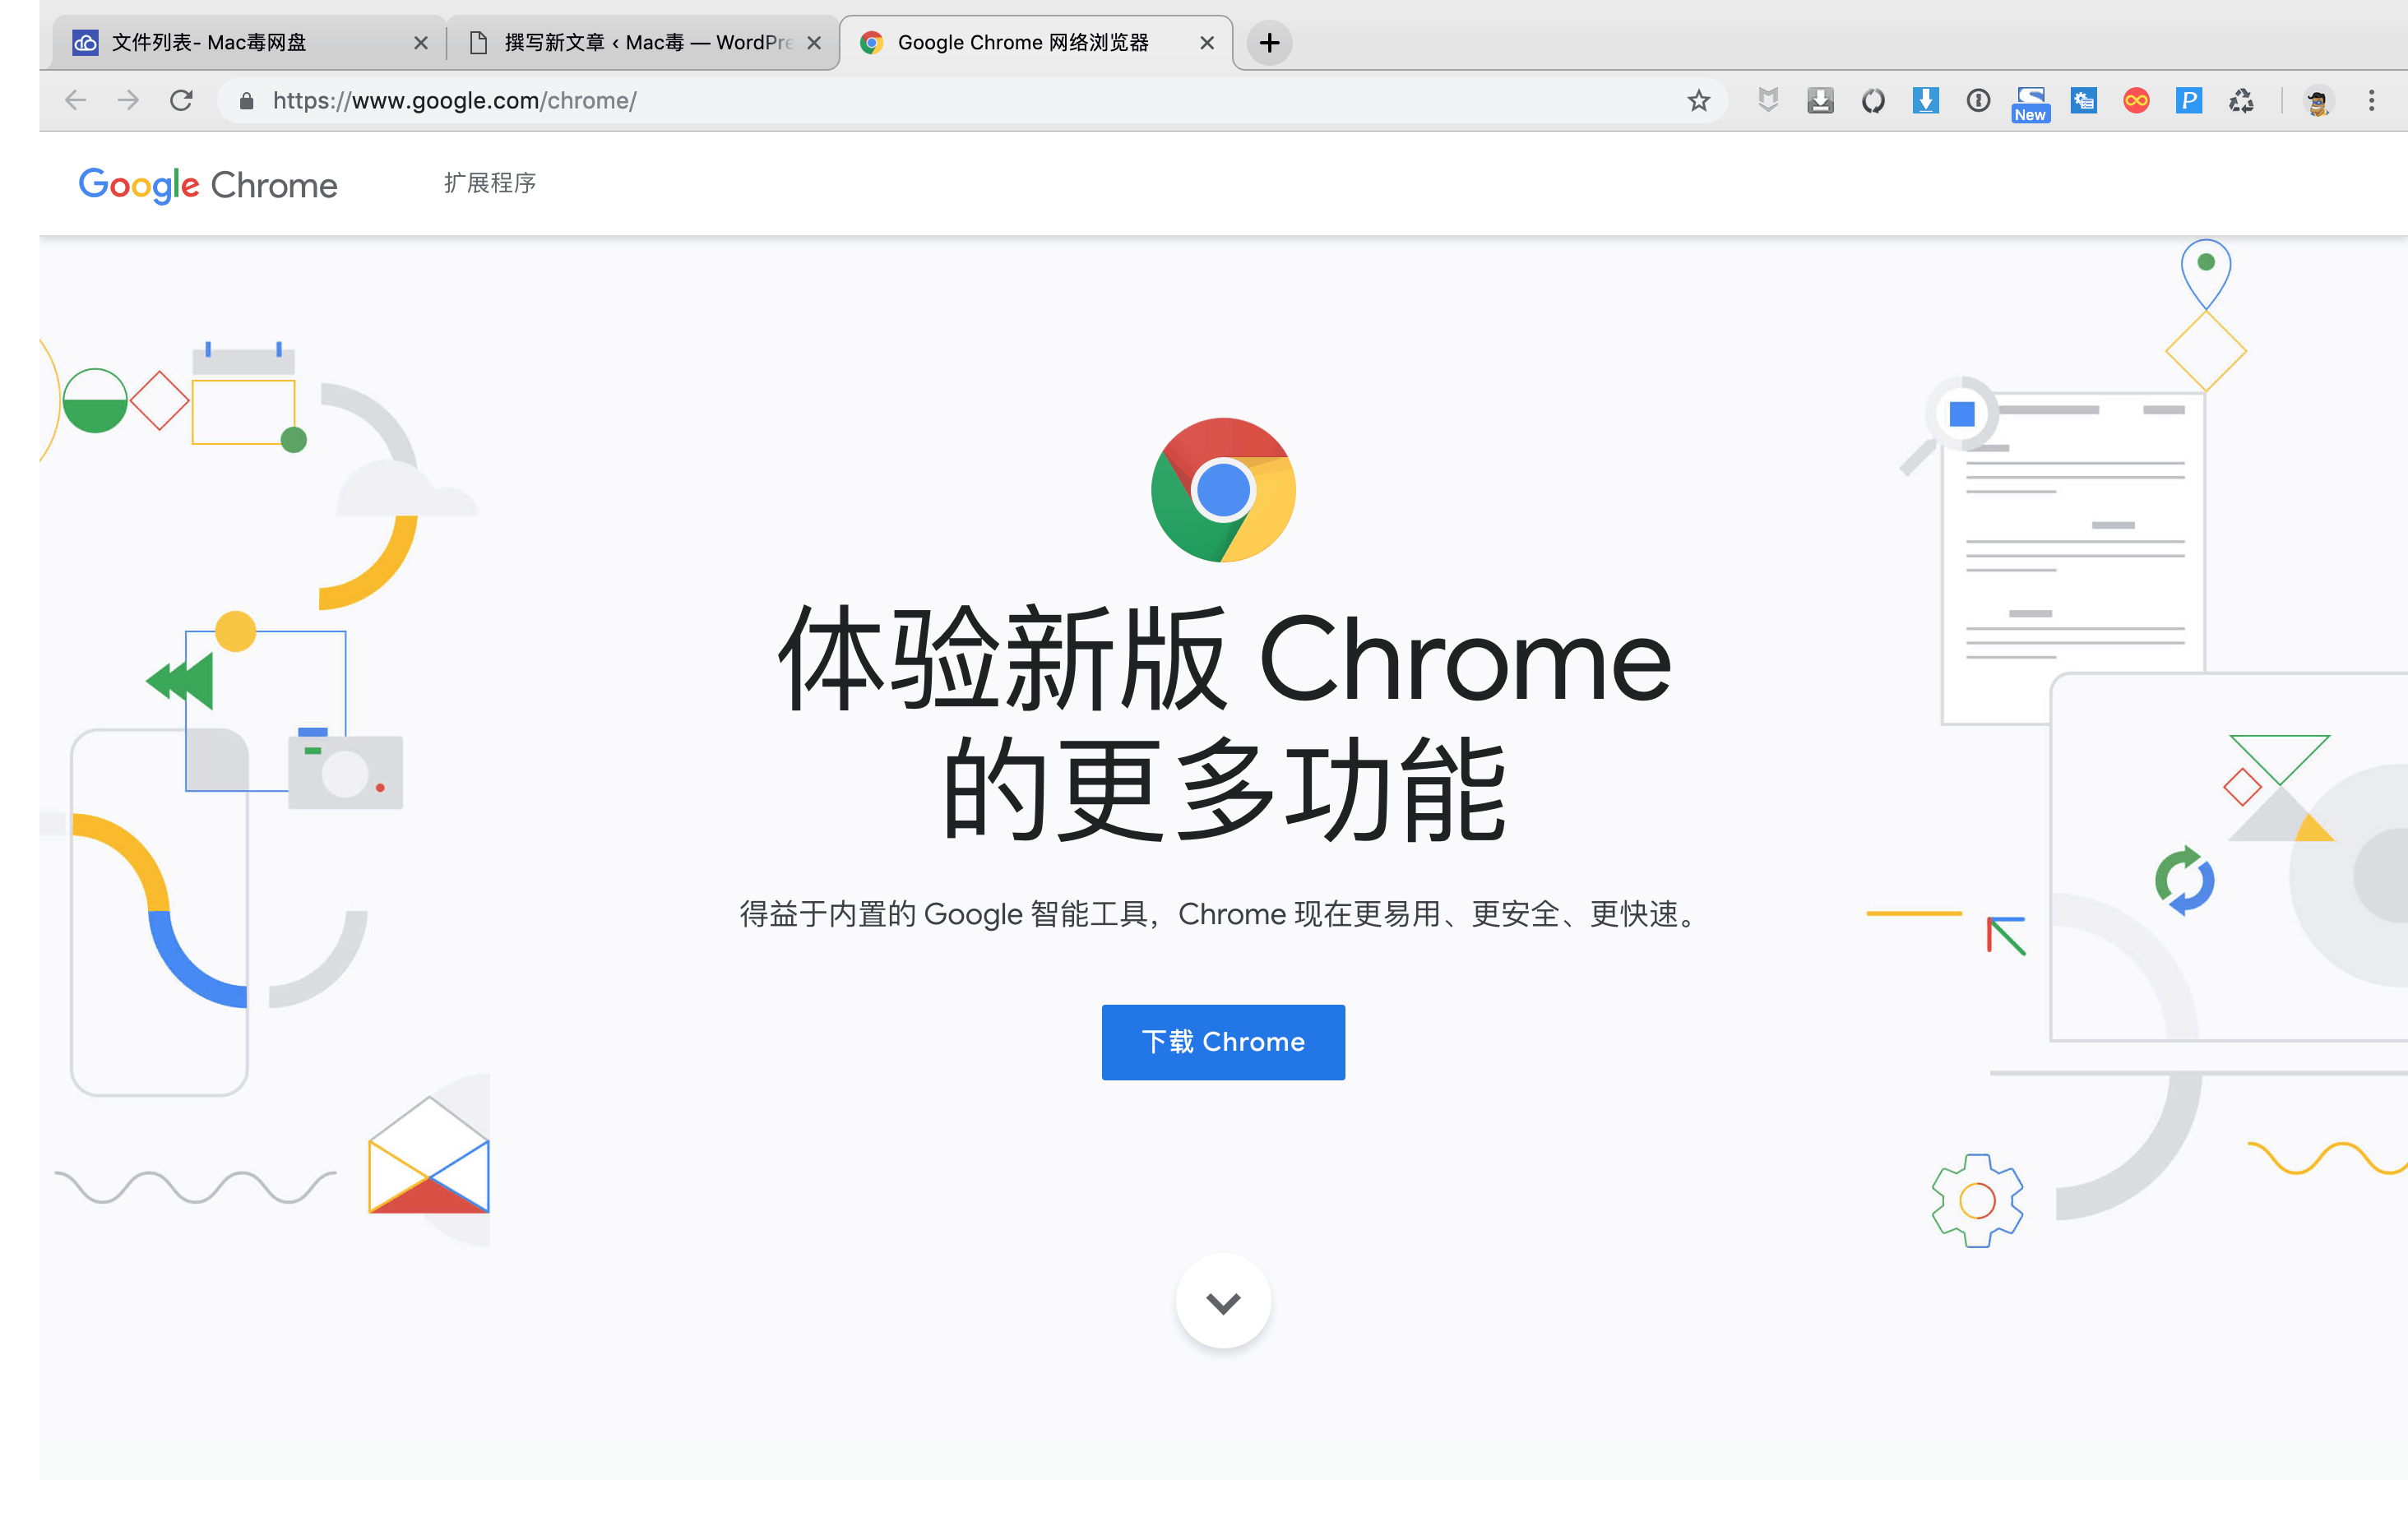
Task: Click the 1Password keyhole extension icon
Action: tap(1977, 100)
